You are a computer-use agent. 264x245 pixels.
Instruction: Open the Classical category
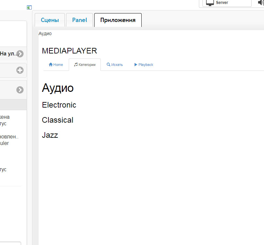coord(58,120)
